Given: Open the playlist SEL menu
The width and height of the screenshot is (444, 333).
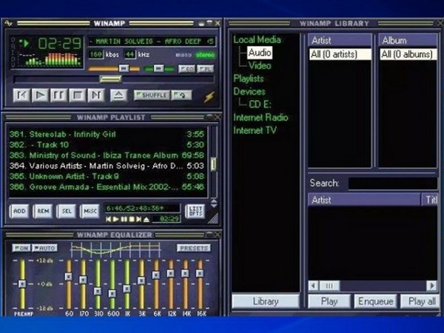Looking at the screenshot, I should tap(67, 211).
